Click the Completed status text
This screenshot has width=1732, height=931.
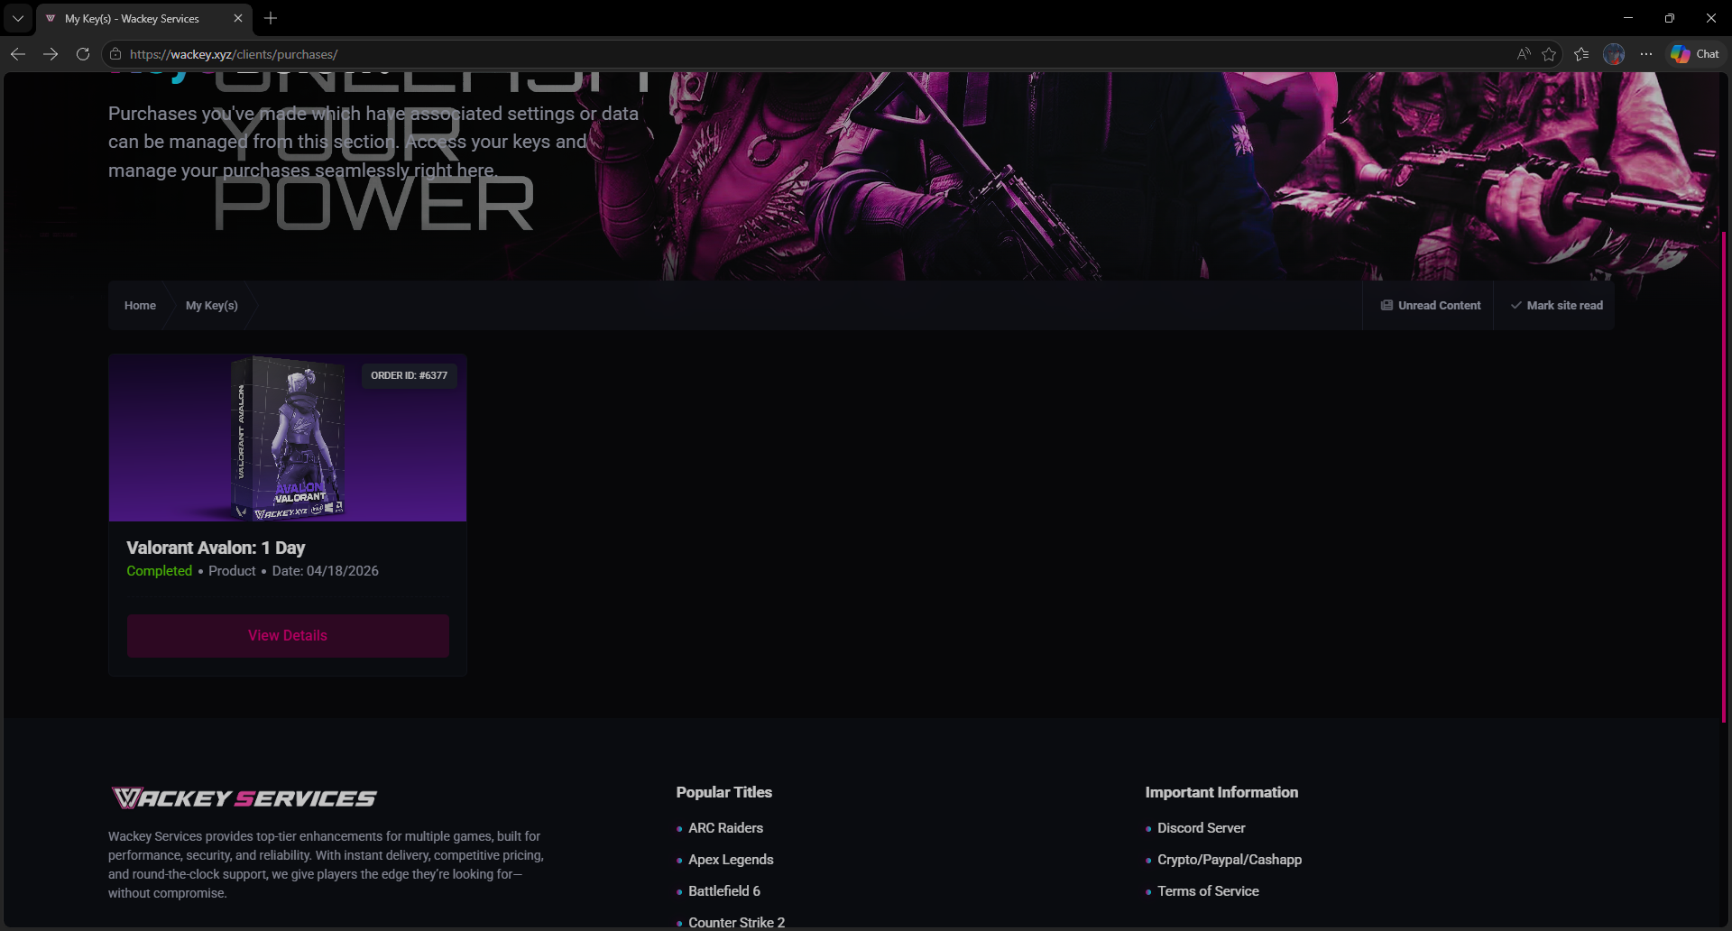pyautogui.click(x=160, y=571)
